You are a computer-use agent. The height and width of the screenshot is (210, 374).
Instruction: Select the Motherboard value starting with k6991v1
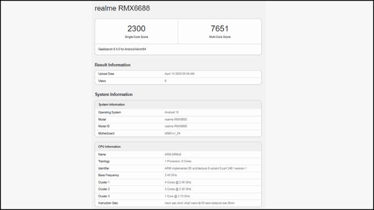click(173, 134)
